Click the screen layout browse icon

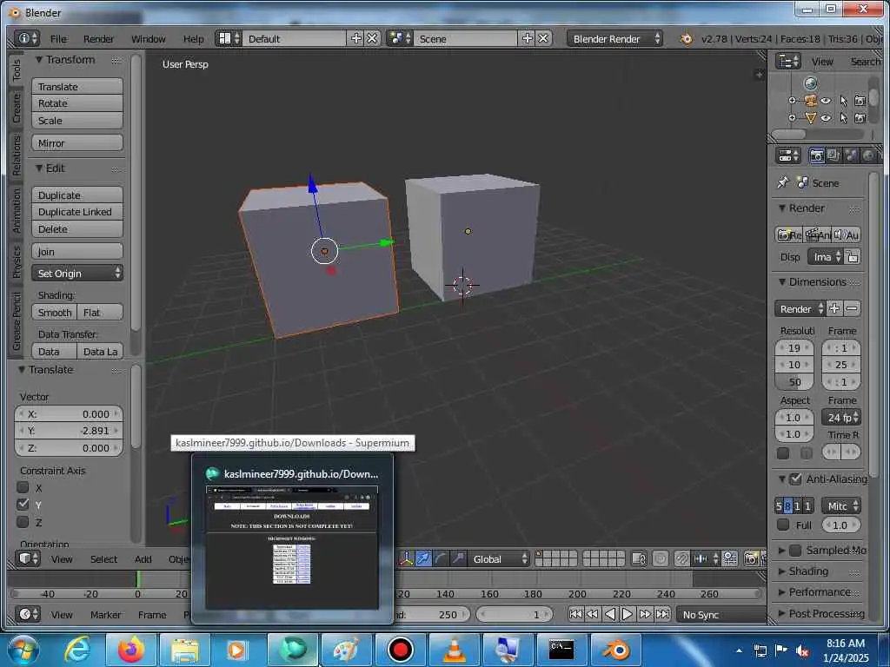point(229,38)
